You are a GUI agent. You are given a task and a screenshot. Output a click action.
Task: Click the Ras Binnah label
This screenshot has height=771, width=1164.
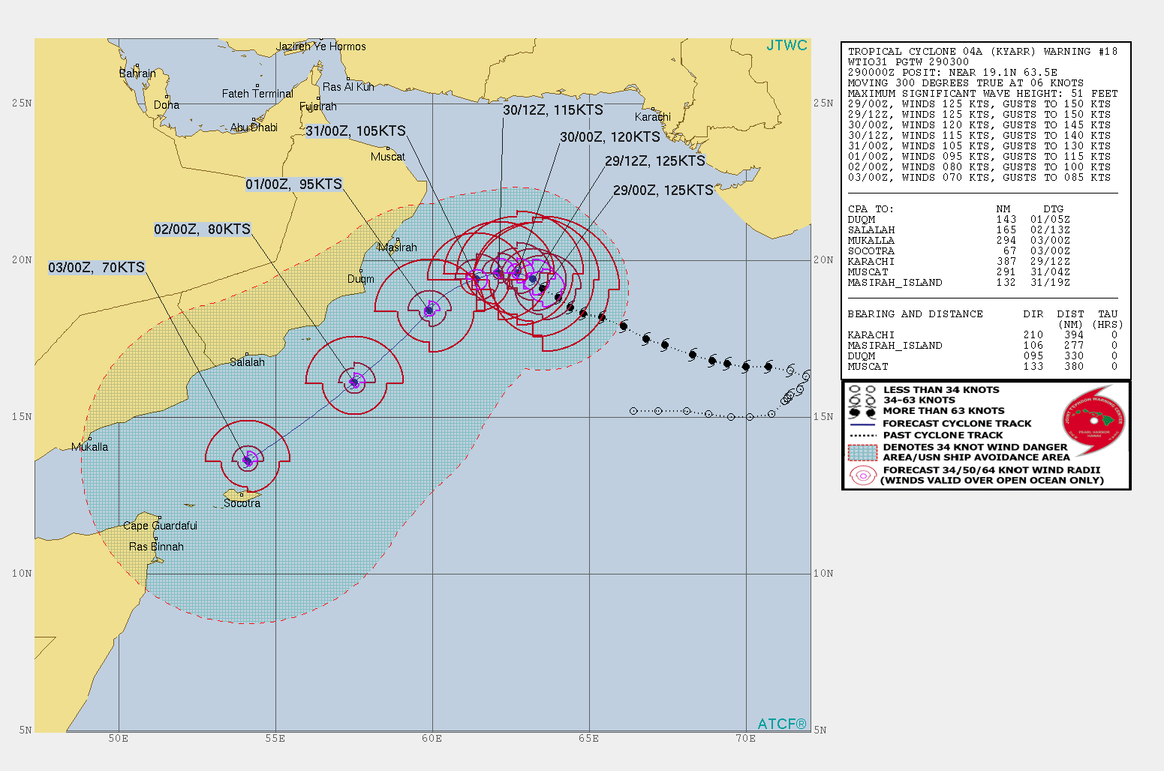(x=156, y=547)
